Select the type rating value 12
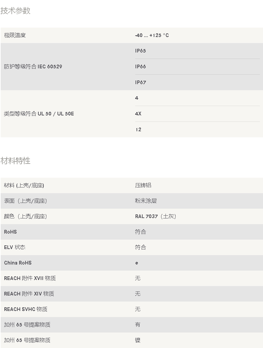263x348 pixels. 138,129
